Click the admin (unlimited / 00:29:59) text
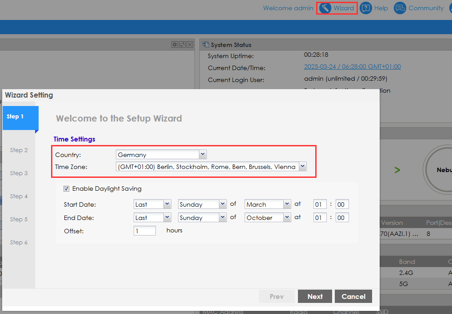452x314 pixels. click(x=345, y=78)
